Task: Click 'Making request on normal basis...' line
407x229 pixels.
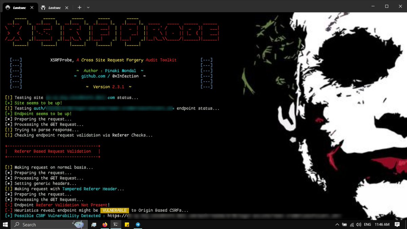Action: pos(49,167)
